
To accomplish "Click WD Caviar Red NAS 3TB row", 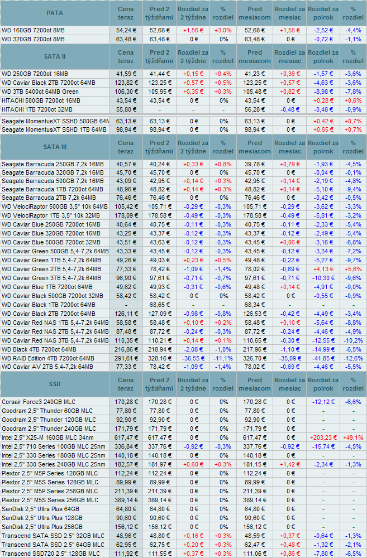I will tap(183, 340).
